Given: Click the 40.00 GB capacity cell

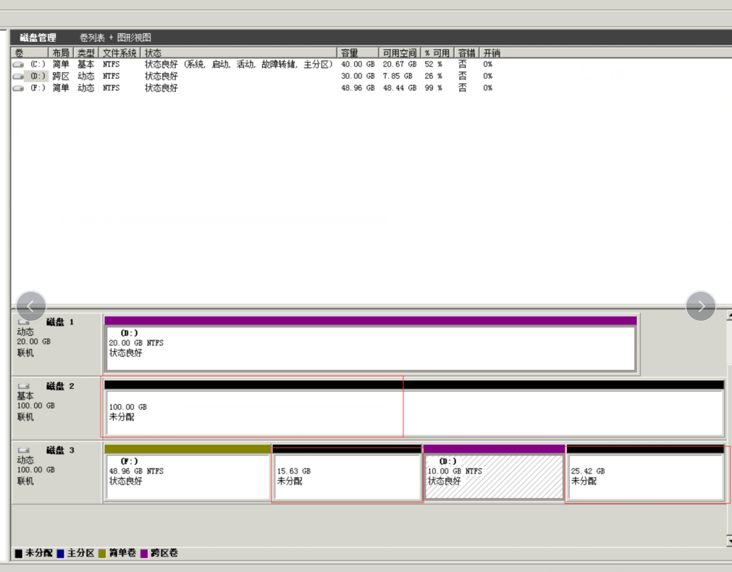Looking at the screenshot, I should tap(358, 64).
